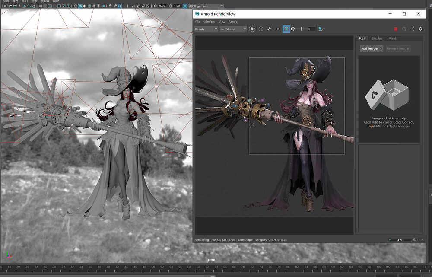The height and width of the screenshot is (277, 432).
Task: Click the RenderView exposure value field showing 0
Action: click(x=311, y=29)
